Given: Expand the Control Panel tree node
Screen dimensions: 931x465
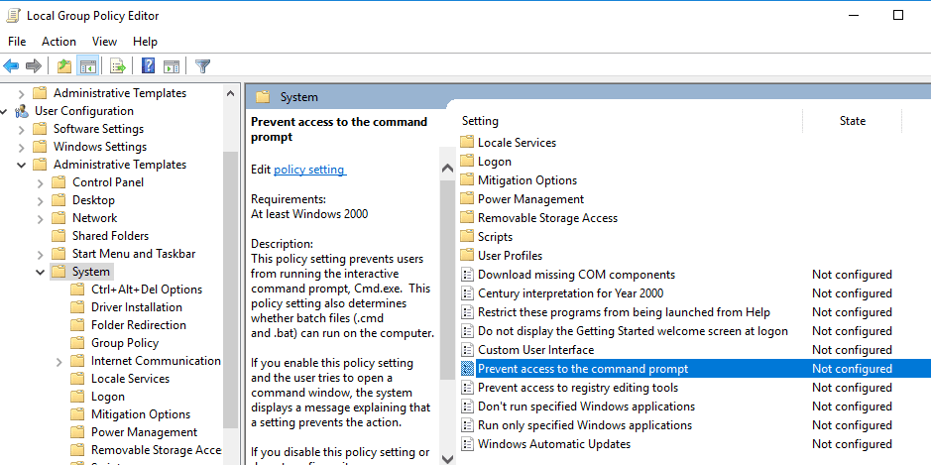Looking at the screenshot, I should [41, 182].
